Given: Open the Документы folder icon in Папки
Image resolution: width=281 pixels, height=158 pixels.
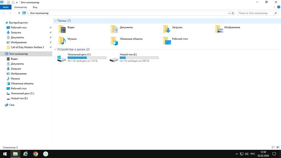Looking at the screenshot, I should point(114,30).
